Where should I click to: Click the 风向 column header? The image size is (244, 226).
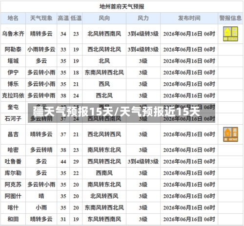(x=104, y=18)
